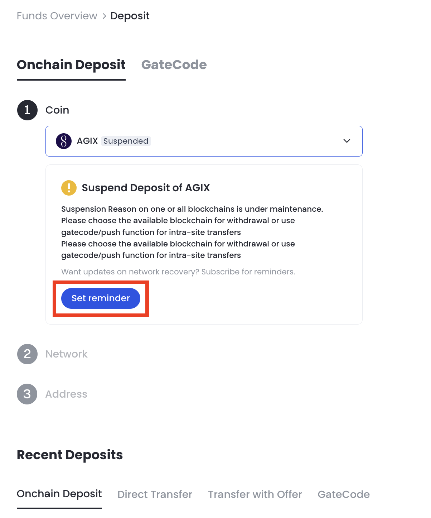Click the Suspended status badge

click(126, 141)
